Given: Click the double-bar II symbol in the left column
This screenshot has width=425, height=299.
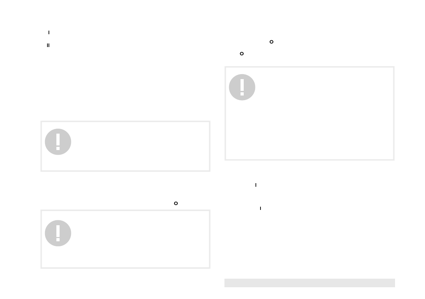Looking at the screenshot, I should (48, 45).
